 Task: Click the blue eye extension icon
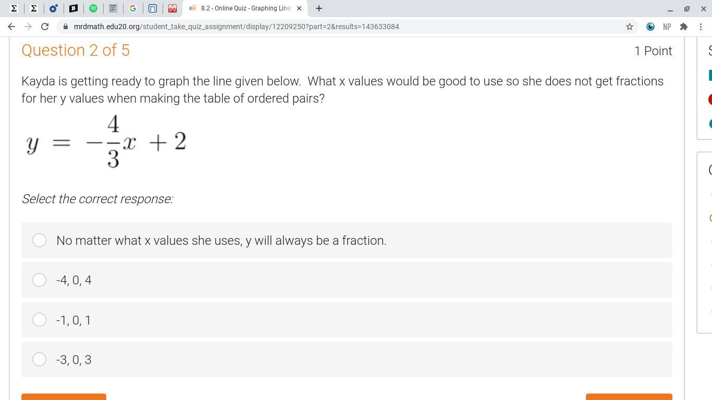coord(650,27)
